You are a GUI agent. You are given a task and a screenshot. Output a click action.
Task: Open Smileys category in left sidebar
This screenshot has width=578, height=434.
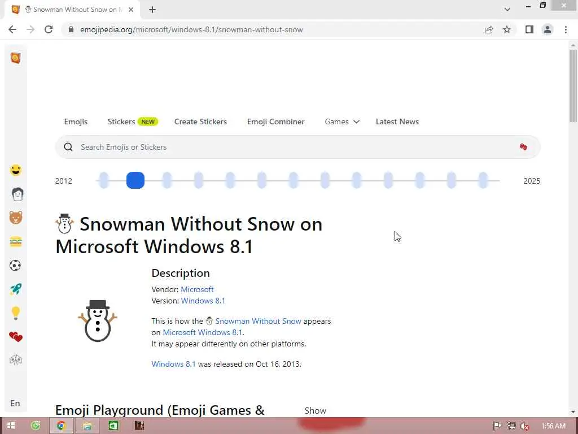pyautogui.click(x=15, y=170)
